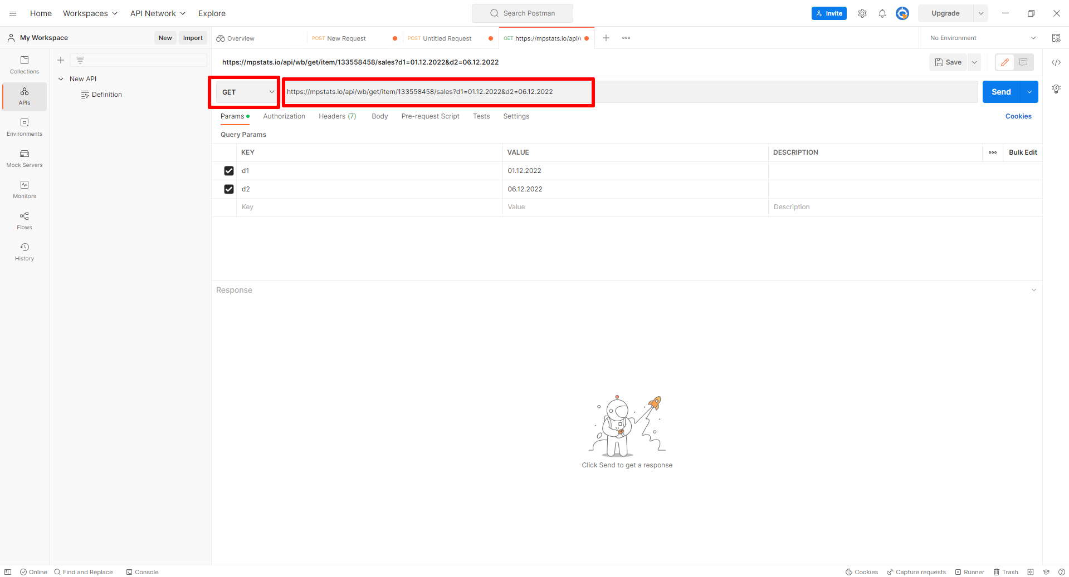Image resolution: width=1069 pixels, height=577 pixels.
Task: Show code snippet panel icon
Action: click(x=1056, y=62)
